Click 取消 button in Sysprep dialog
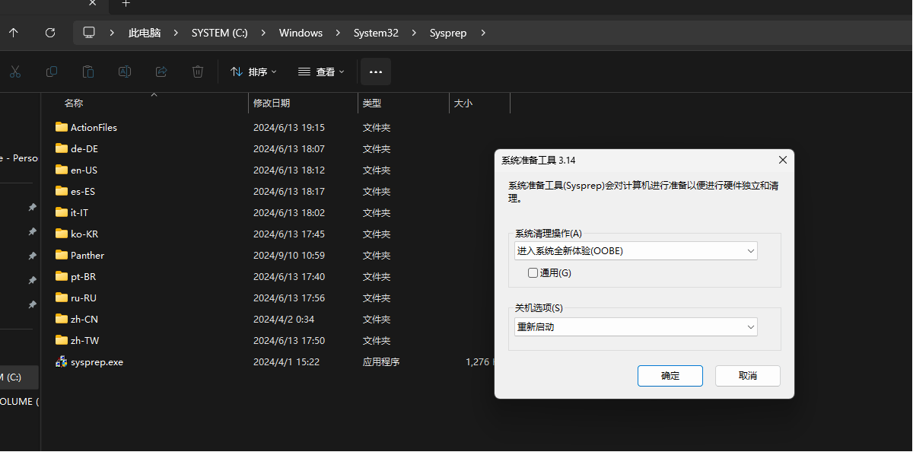Image resolution: width=913 pixels, height=452 pixels. [748, 376]
